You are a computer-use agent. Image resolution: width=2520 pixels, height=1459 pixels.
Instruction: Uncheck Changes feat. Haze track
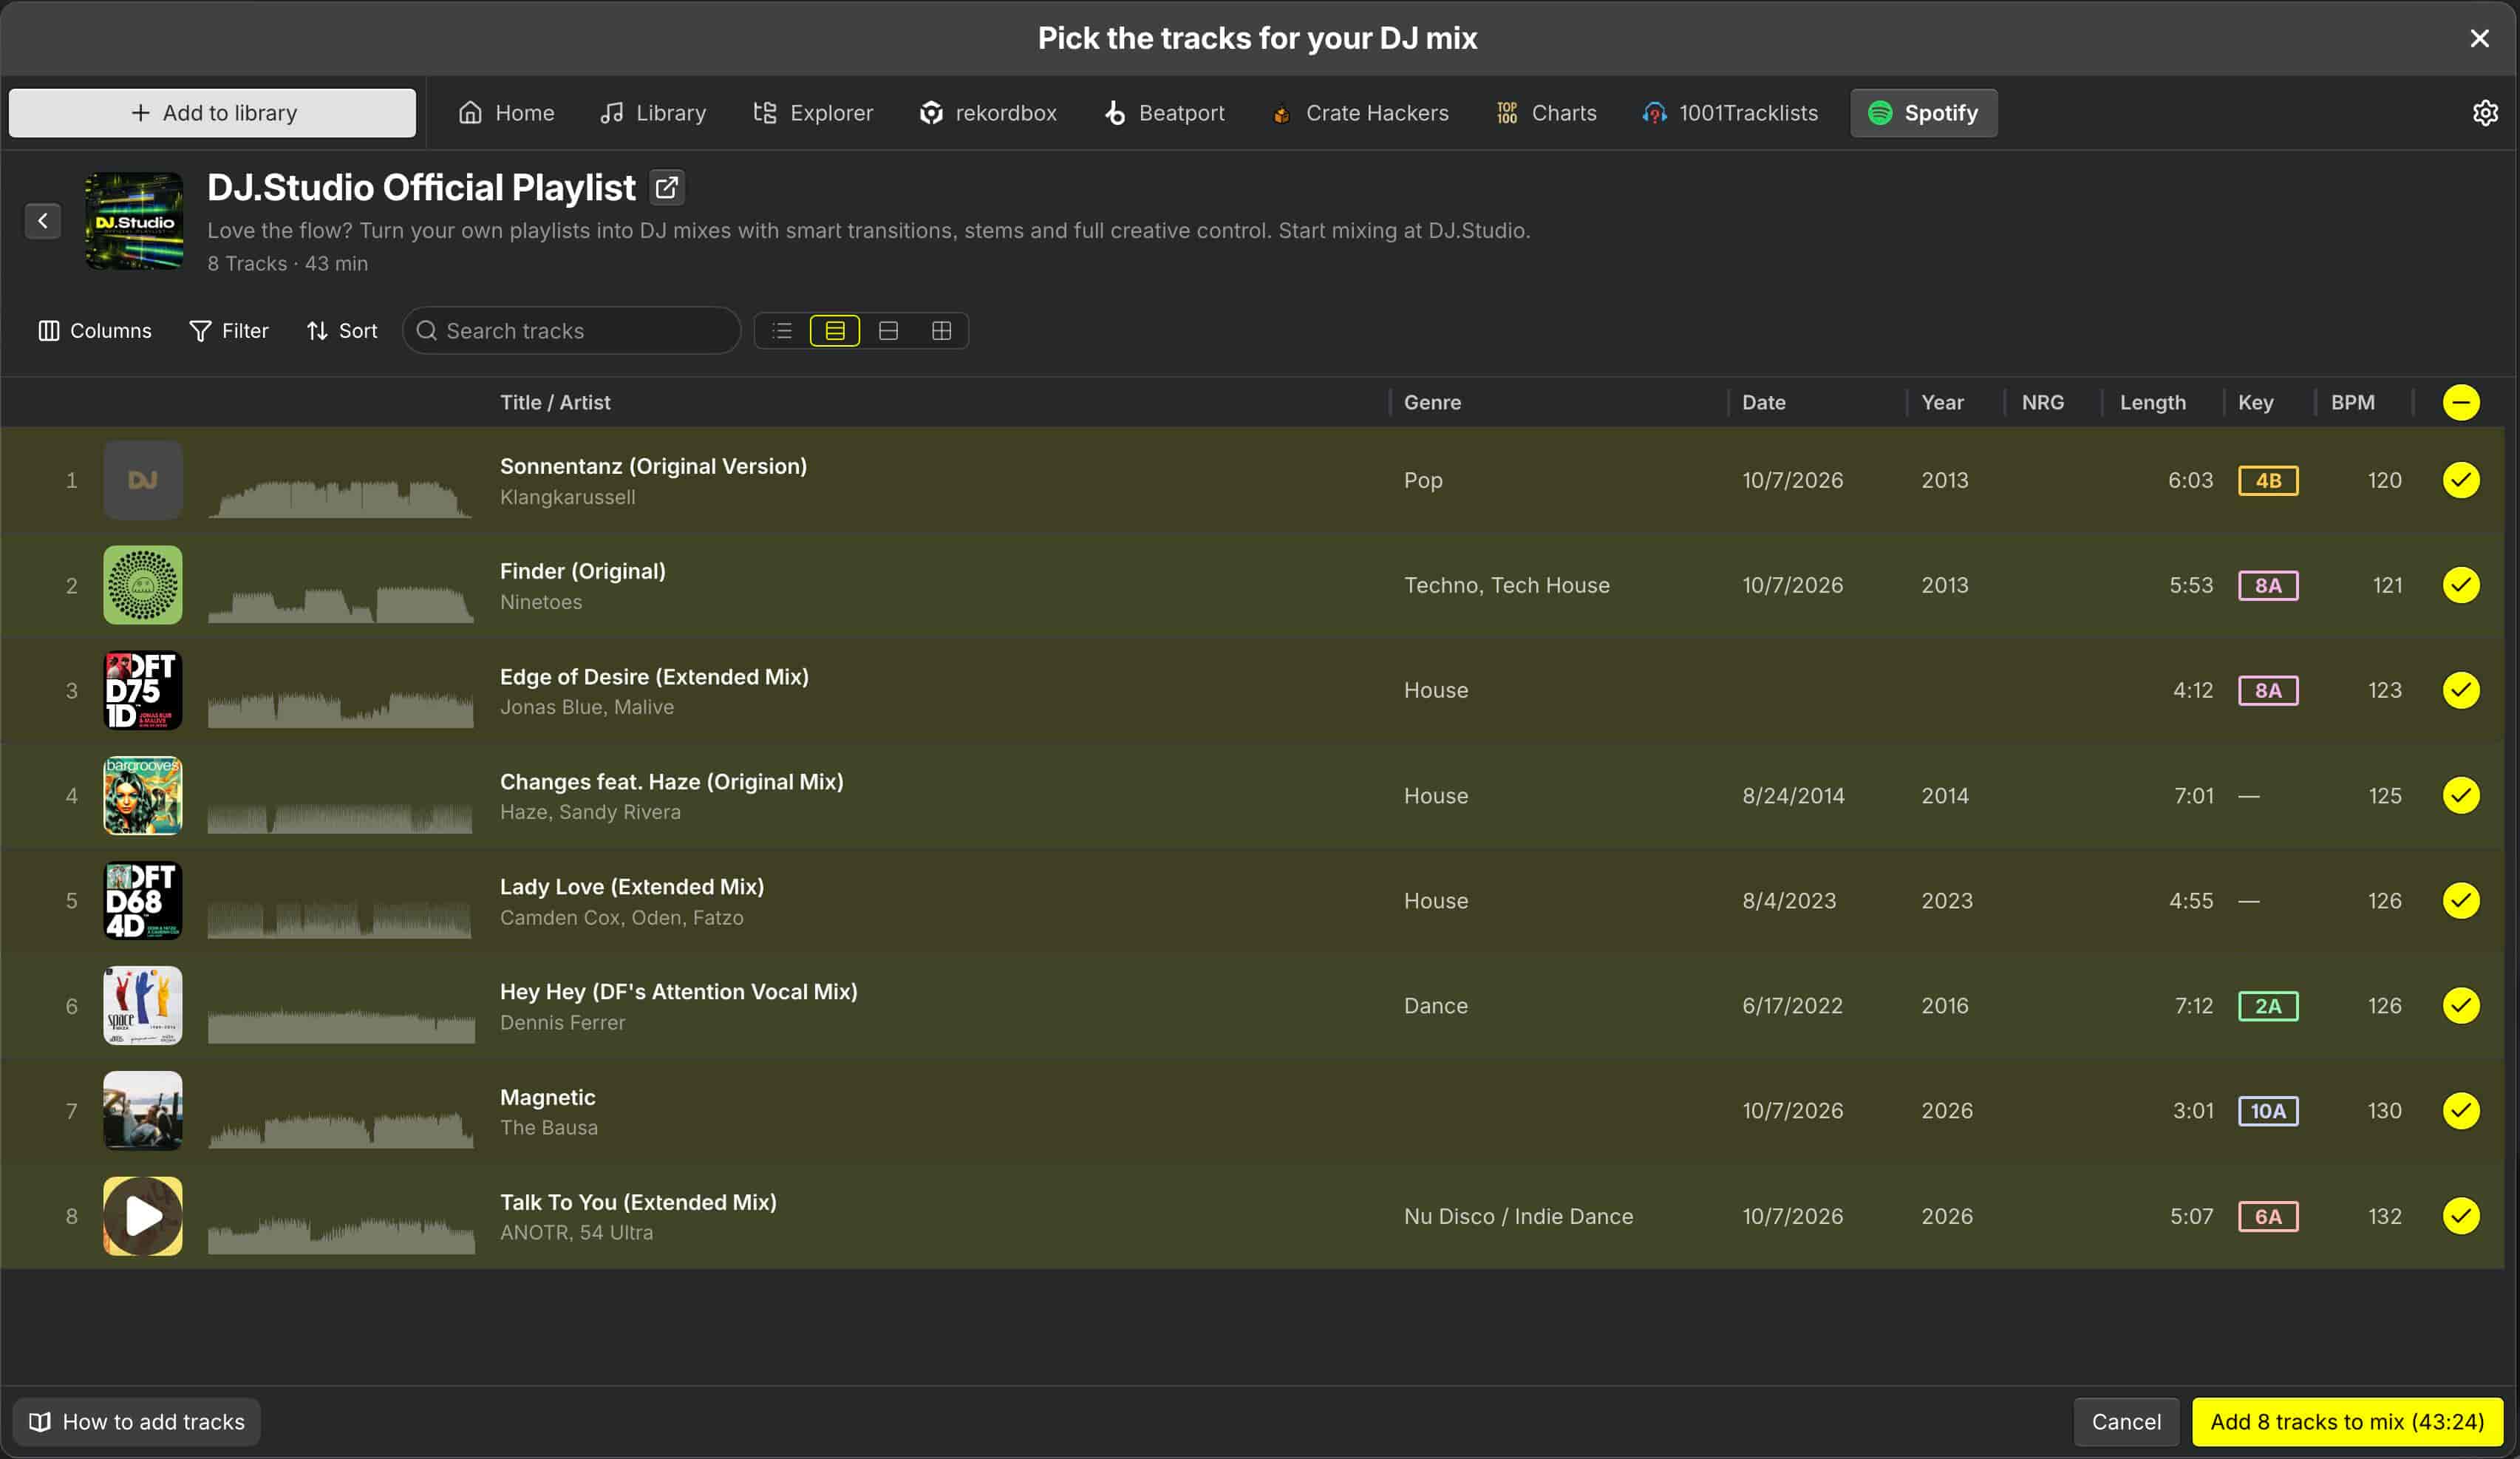coord(2461,796)
